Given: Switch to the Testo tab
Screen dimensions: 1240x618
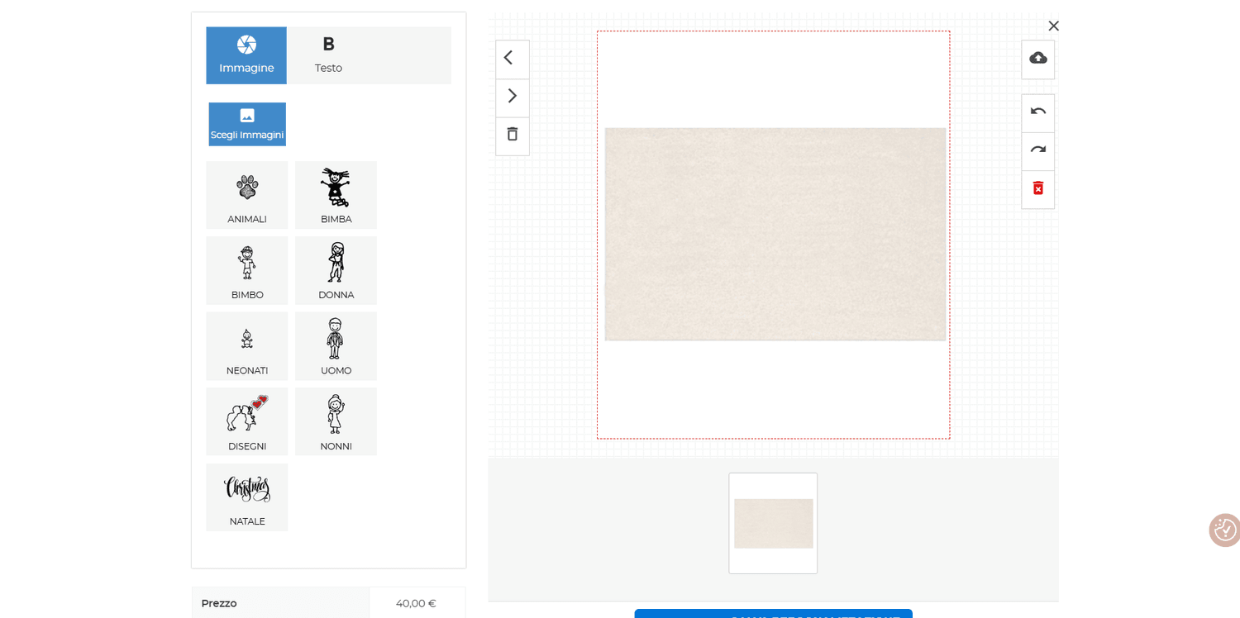Looking at the screenshot, I should coord(328,55).
